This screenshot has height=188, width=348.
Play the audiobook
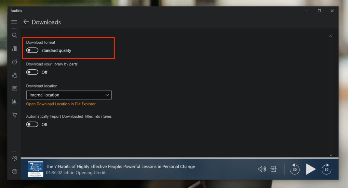tap(311, 169)
